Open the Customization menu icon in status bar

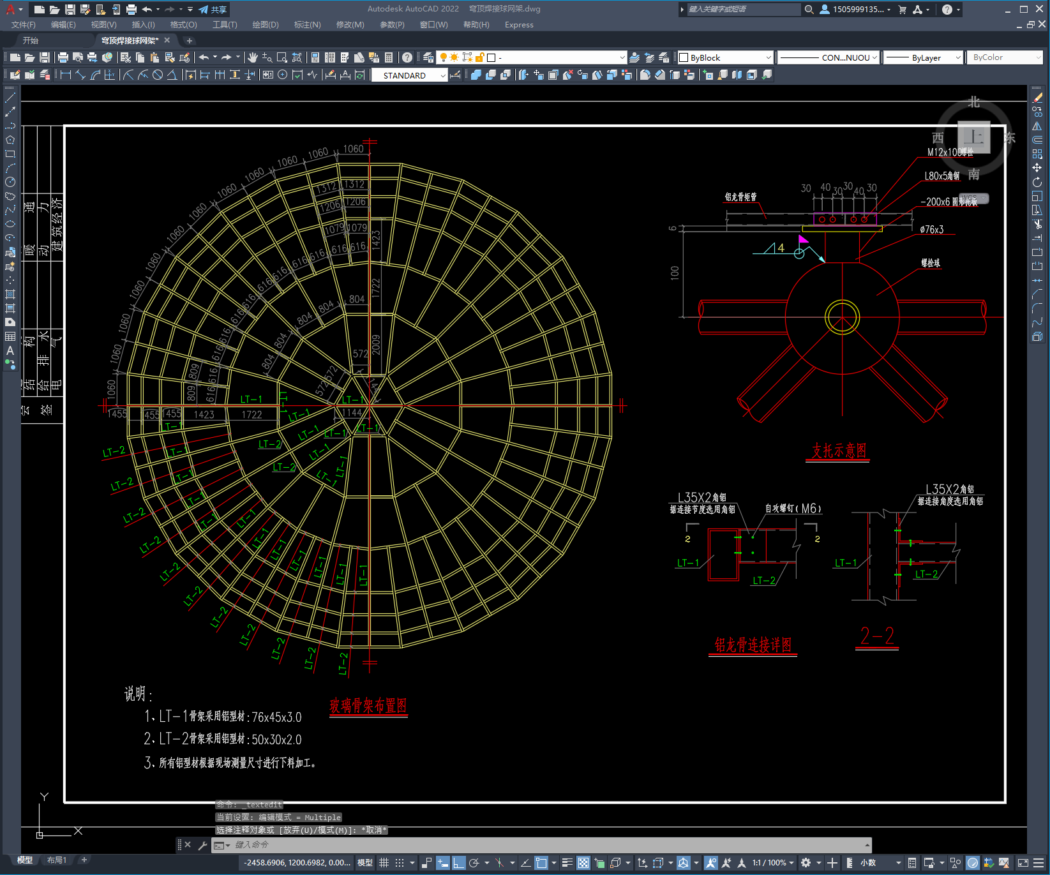point(1037,863)
